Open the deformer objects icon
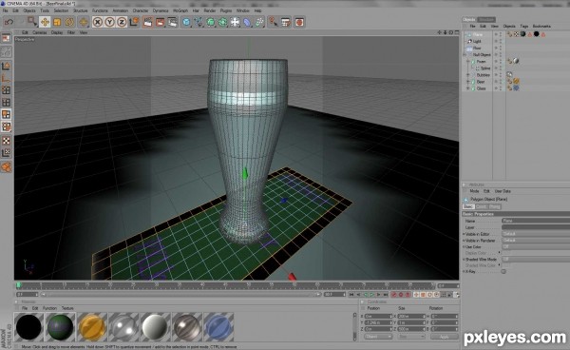Viewport: 570px width, 350px height. pos(247,22)
